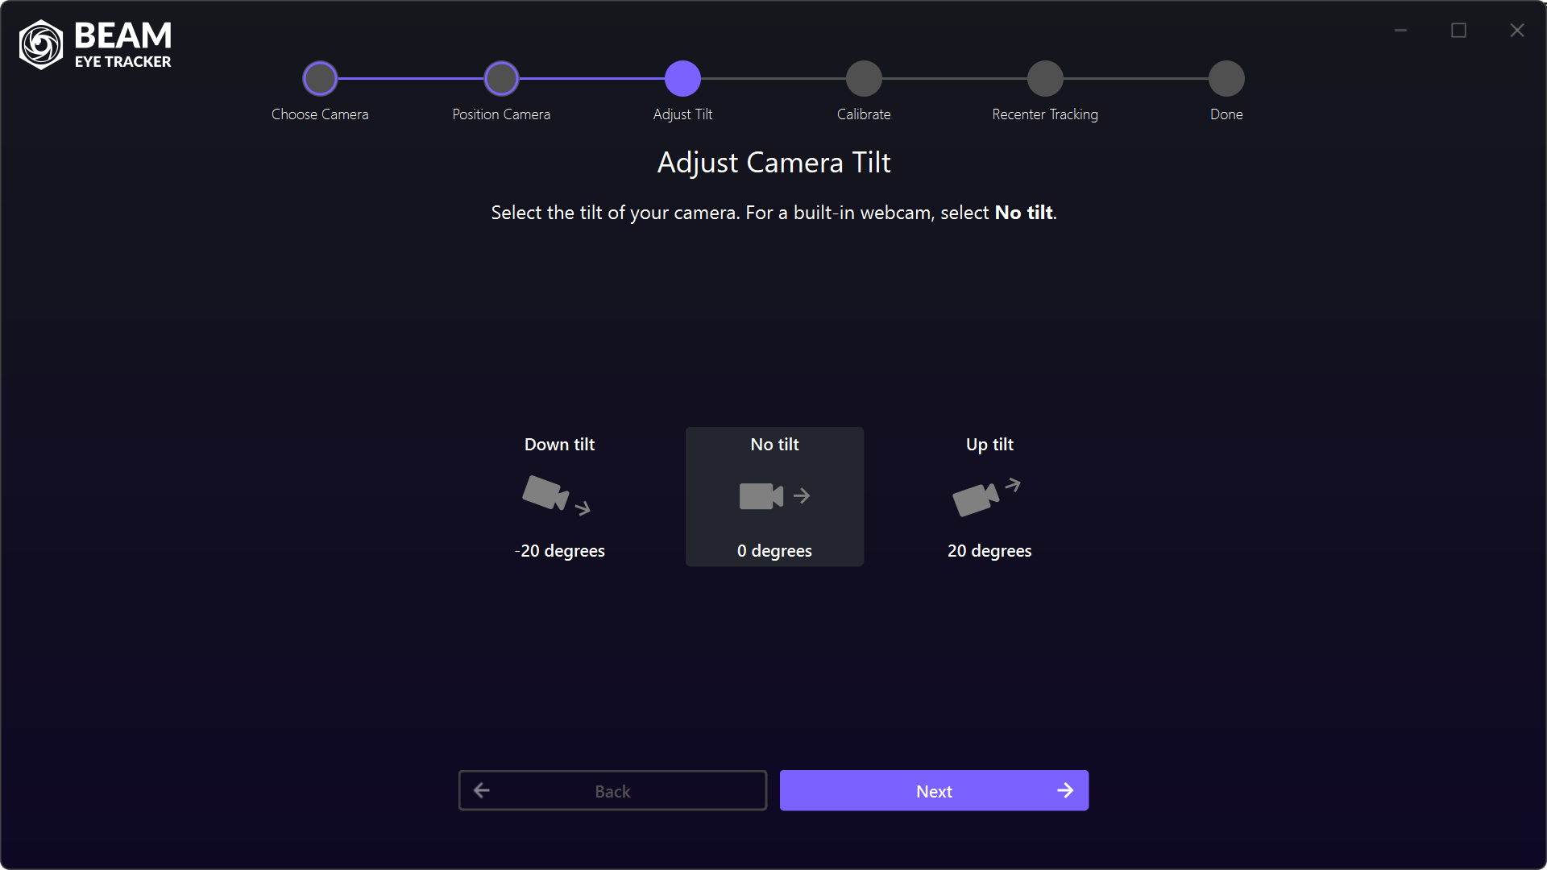The width and height of the screenshot is (1547, 870).
Task: Minimize the Beam Eye Tracker window
Action: pos(1400,31)
